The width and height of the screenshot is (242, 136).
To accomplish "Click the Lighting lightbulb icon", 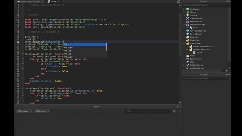I will (x=188, y=15).
